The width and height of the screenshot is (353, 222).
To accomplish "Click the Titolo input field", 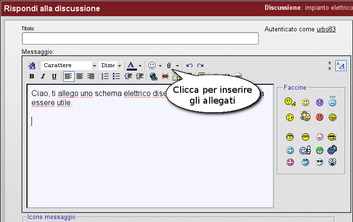I will 140,39.
